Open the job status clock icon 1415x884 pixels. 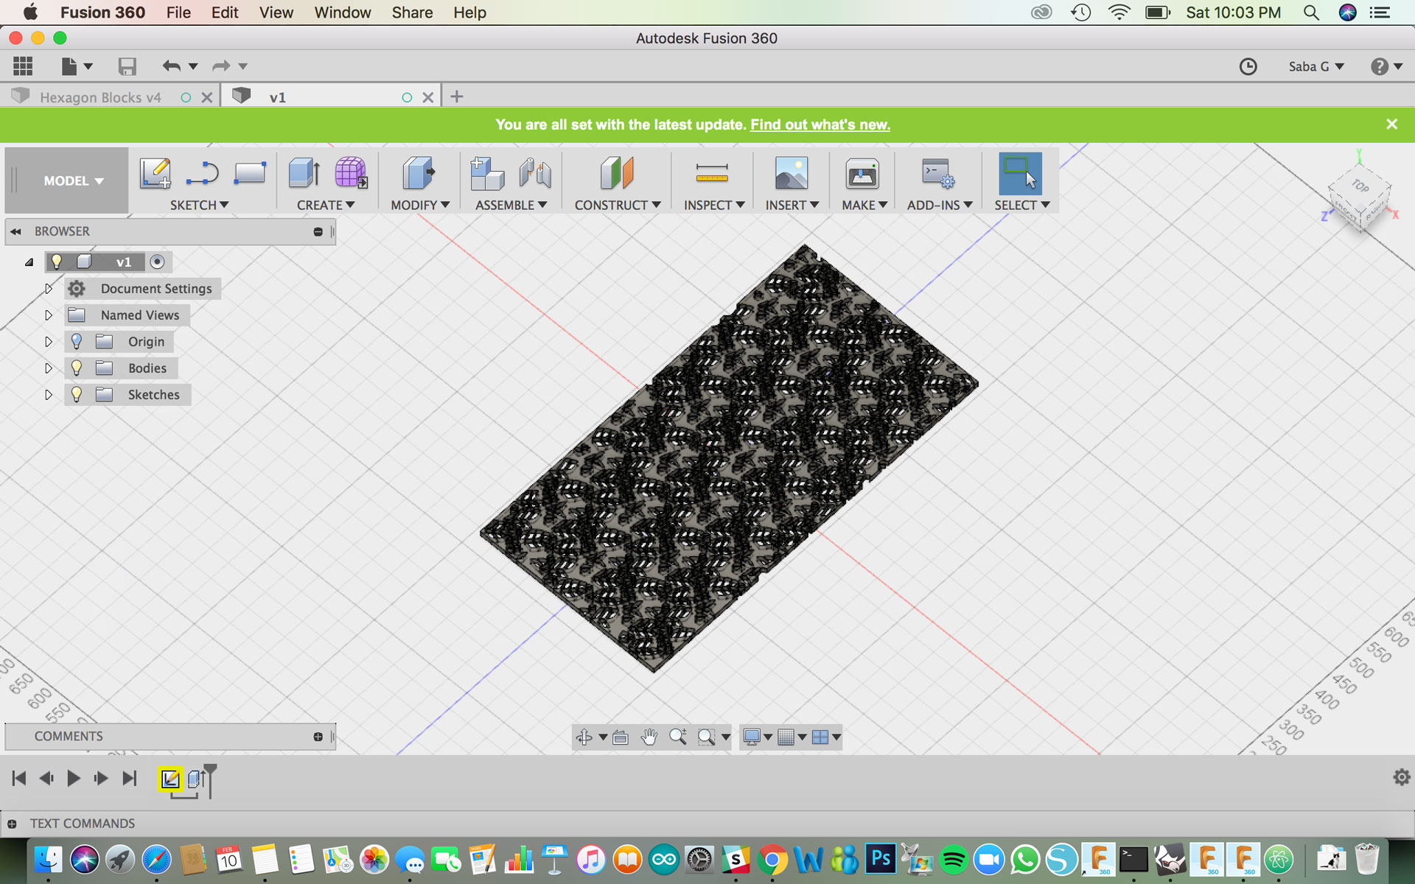point(1248,66)
